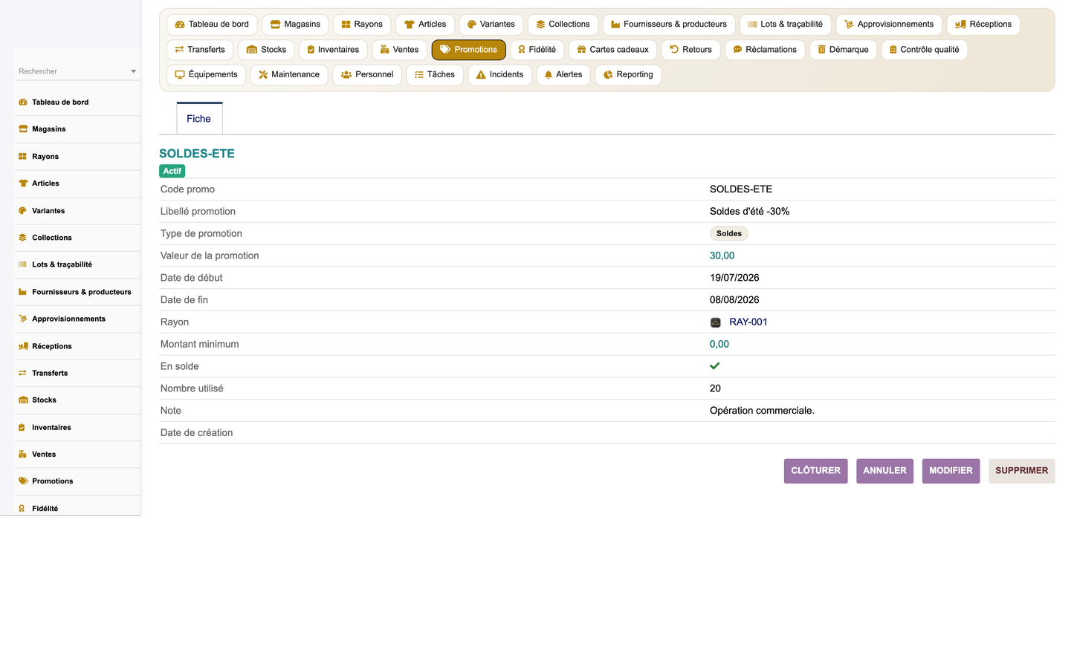Open Réclamations in the top navigation

[x=765, y=50]
